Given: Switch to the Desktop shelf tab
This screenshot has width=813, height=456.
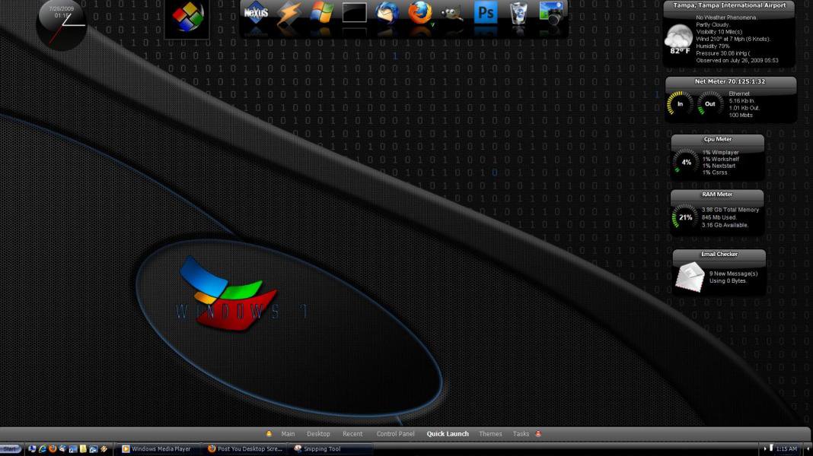Looking at the screenshot, I should point(318,434).
